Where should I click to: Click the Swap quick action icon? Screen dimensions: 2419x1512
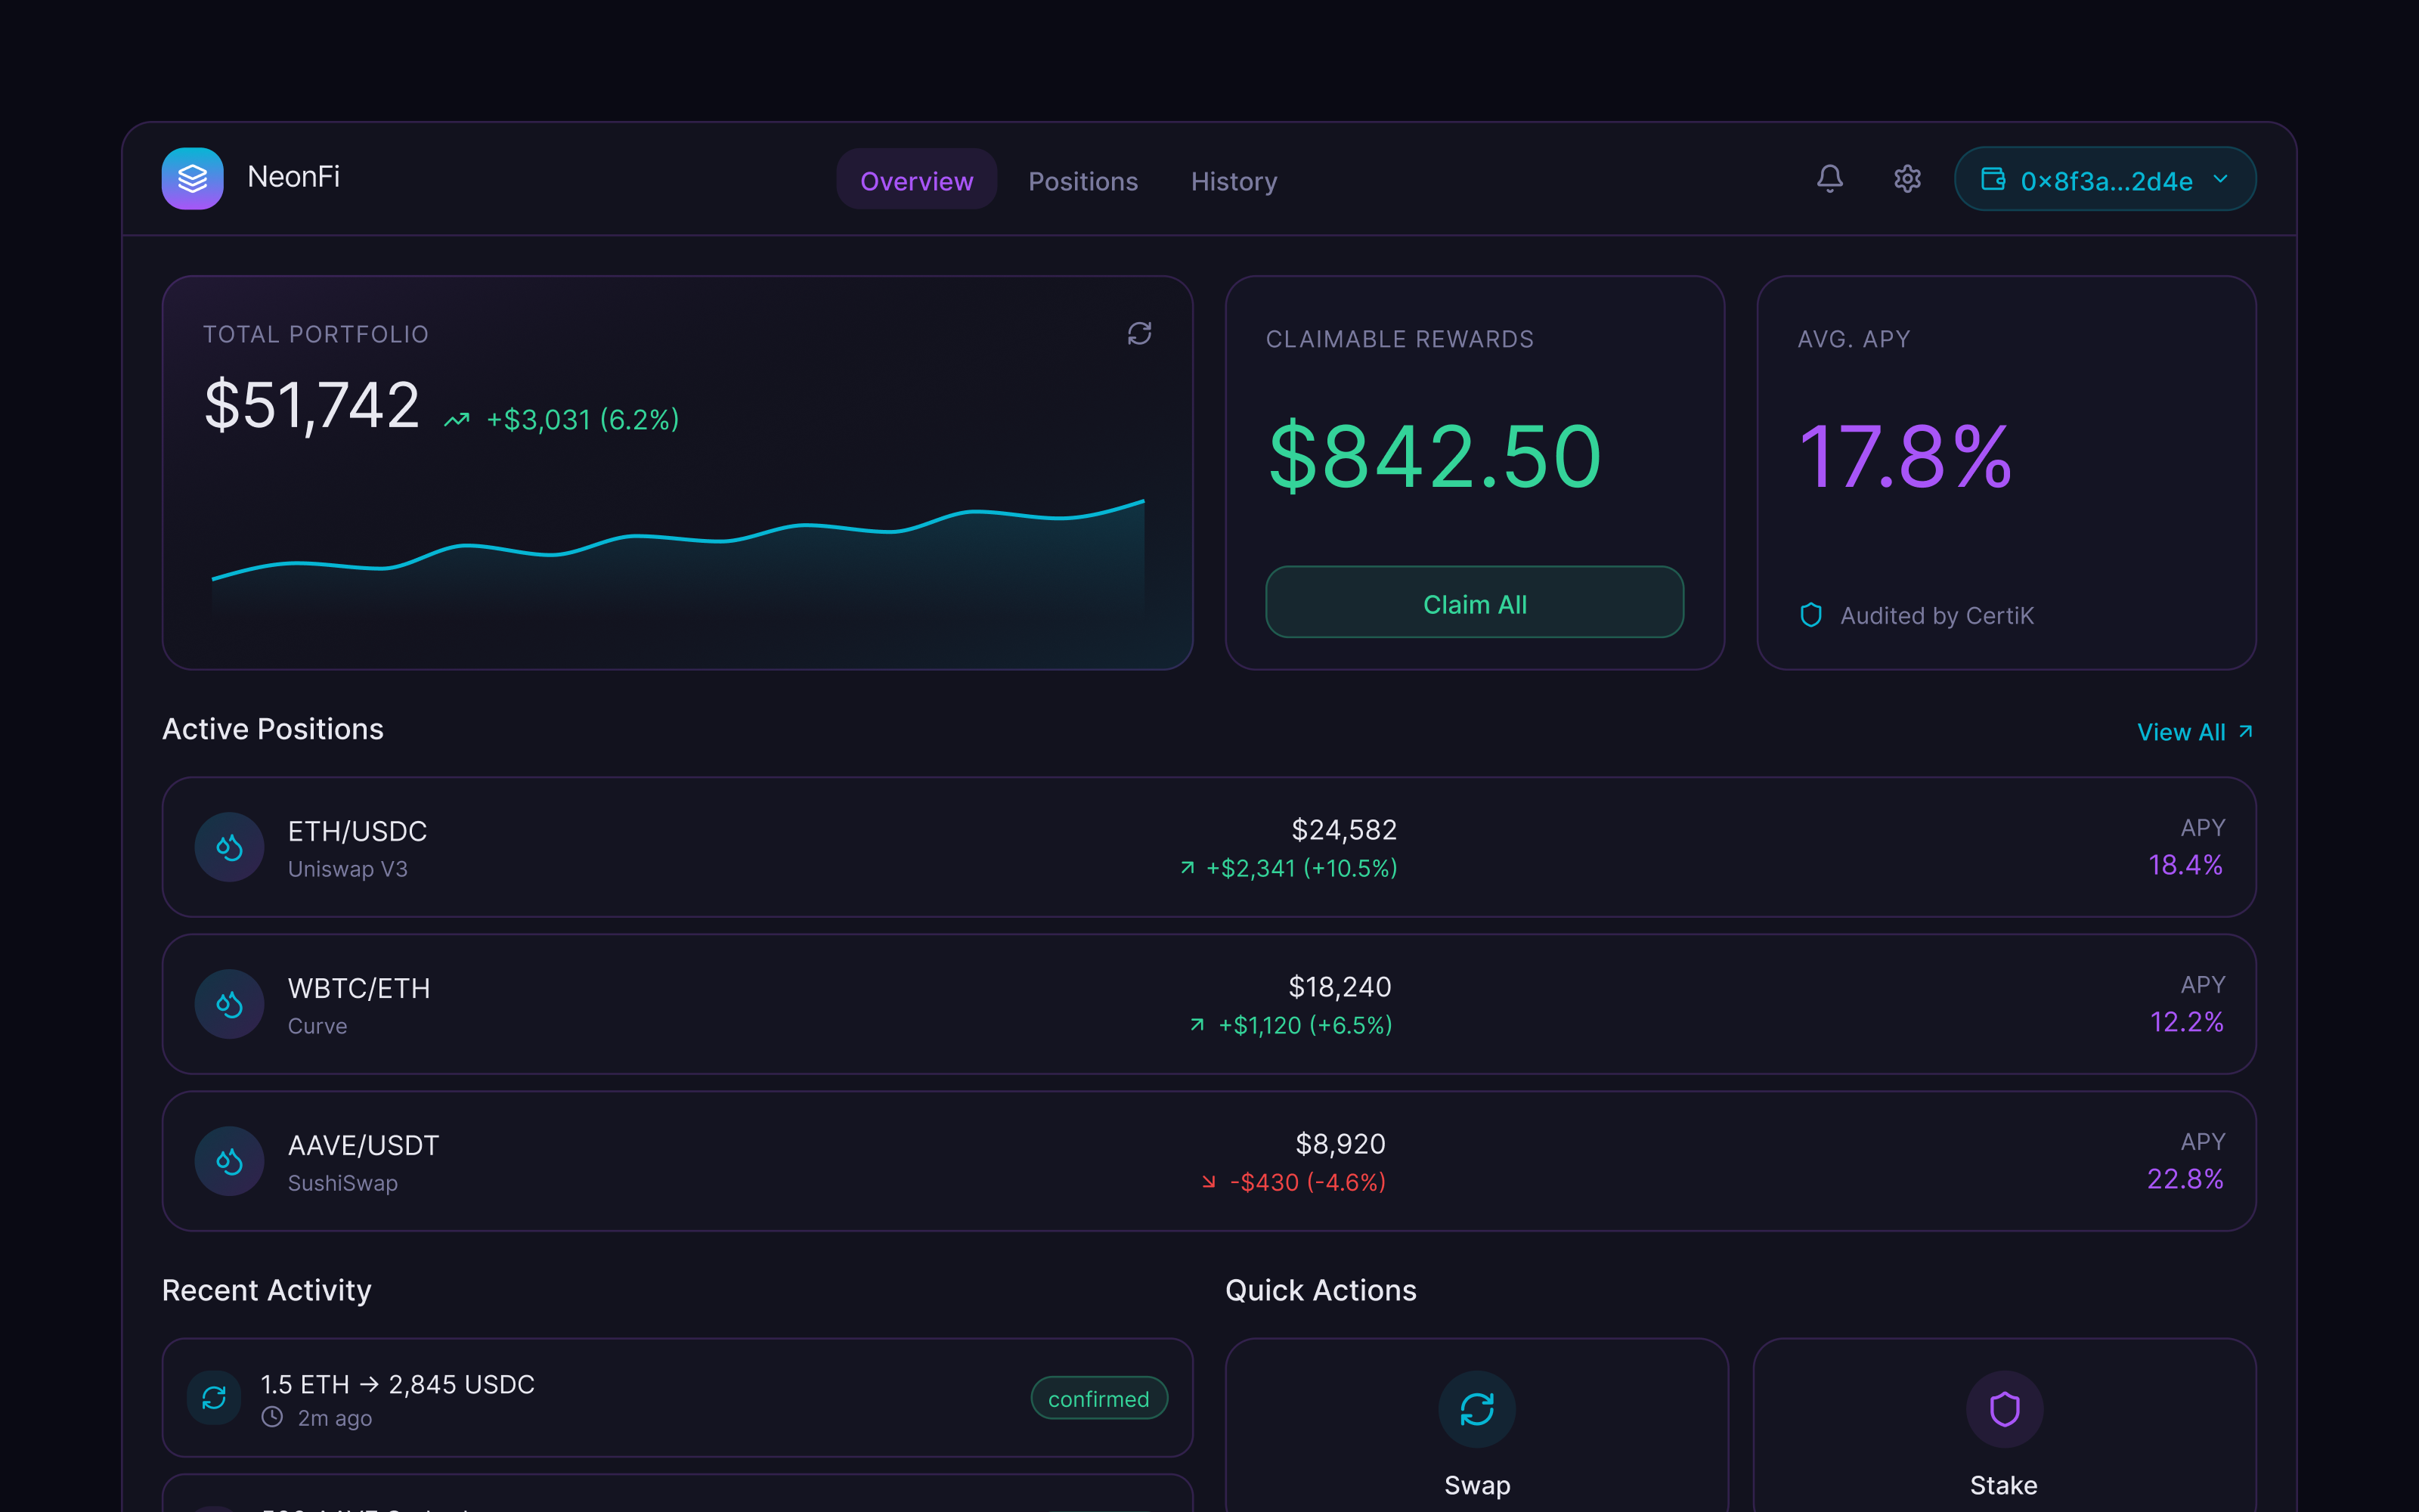click(1476, 1409)
